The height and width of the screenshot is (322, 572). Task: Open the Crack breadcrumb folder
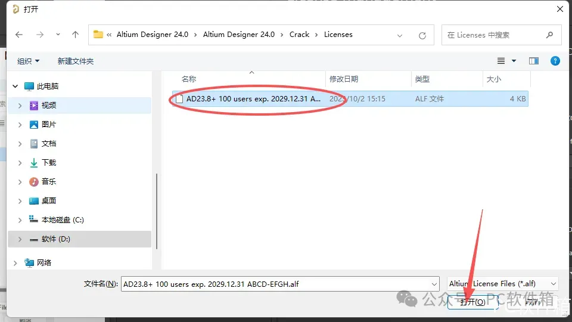(299, 35)
